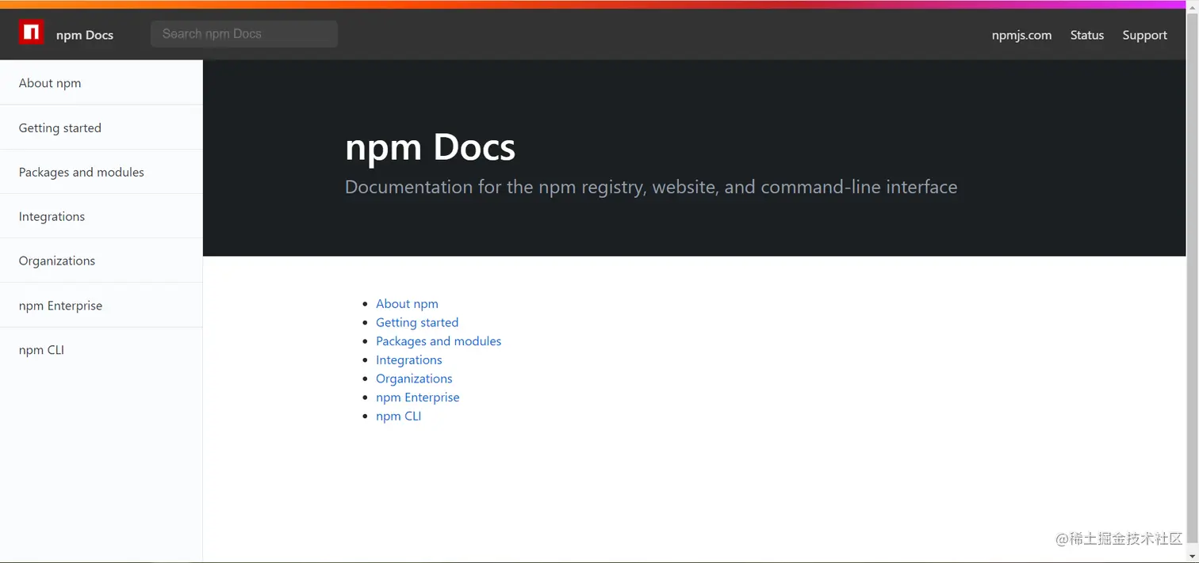1199x563 pixels.
Task: Follow Packages and modules link in page list
Action: (439, 341)
